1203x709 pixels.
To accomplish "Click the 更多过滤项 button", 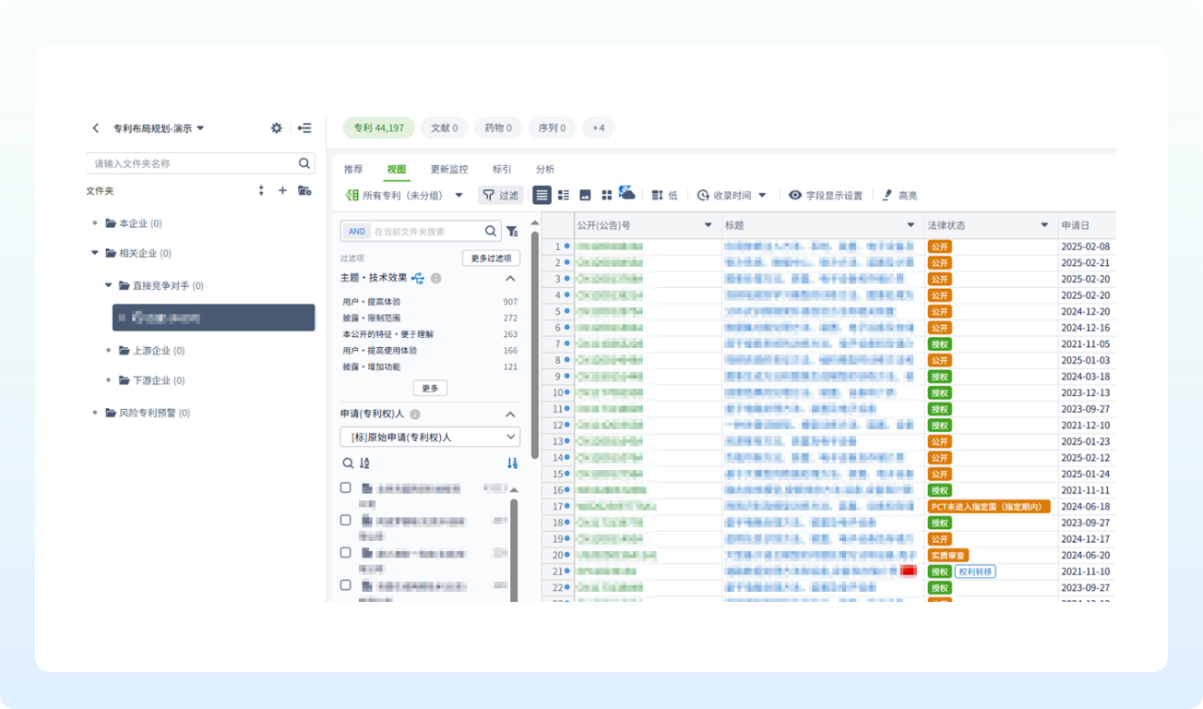I will [490, 258].
